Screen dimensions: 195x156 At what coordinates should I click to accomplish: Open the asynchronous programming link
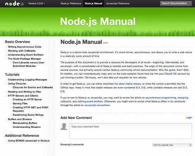[x=161, y=98]
